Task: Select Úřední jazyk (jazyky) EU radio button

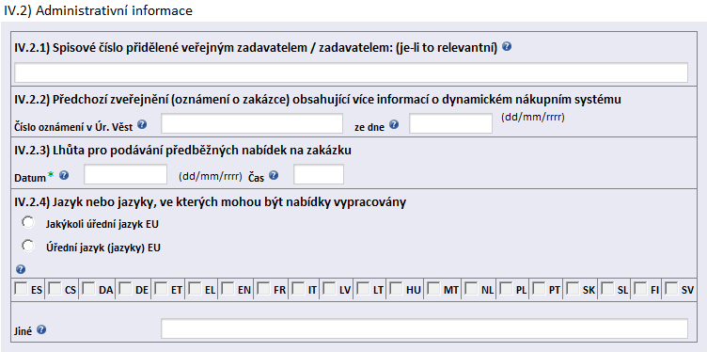Action: pos(28,246)
